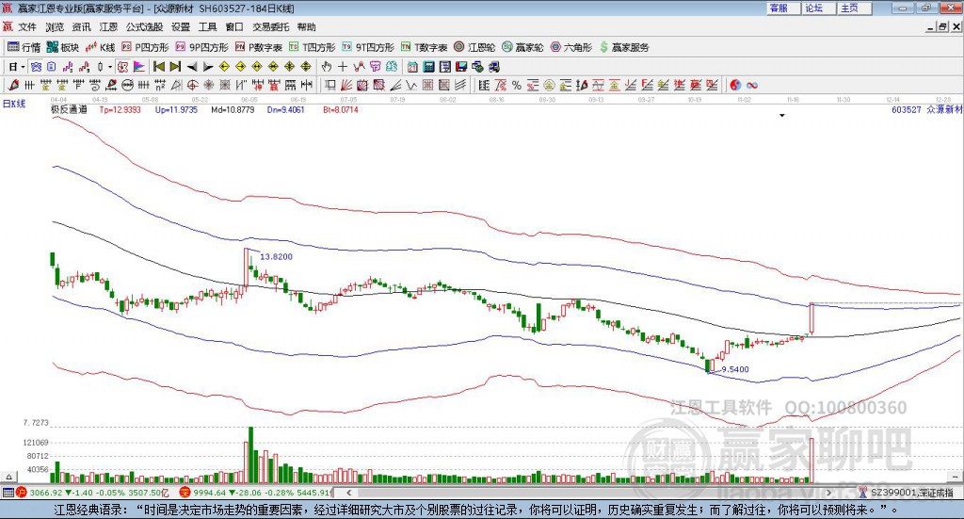
Task: Open the calculator icon in toolbar
Action: tap(428, 67)
